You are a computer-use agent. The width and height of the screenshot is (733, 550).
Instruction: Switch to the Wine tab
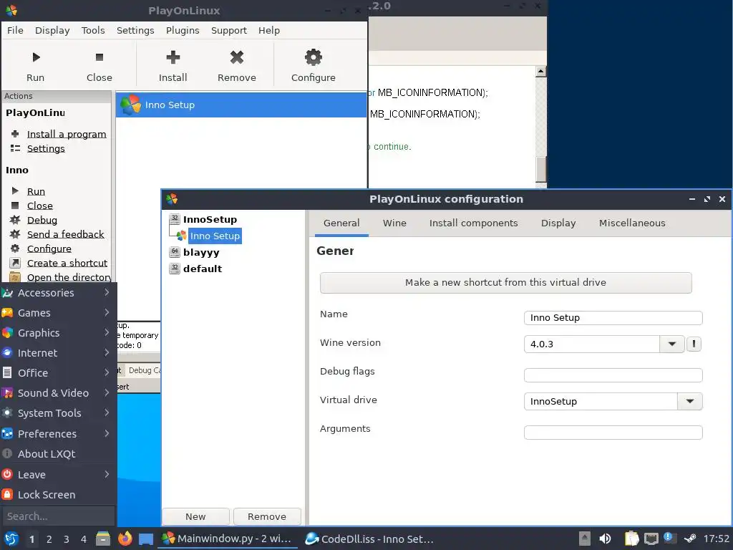(394, 223)
